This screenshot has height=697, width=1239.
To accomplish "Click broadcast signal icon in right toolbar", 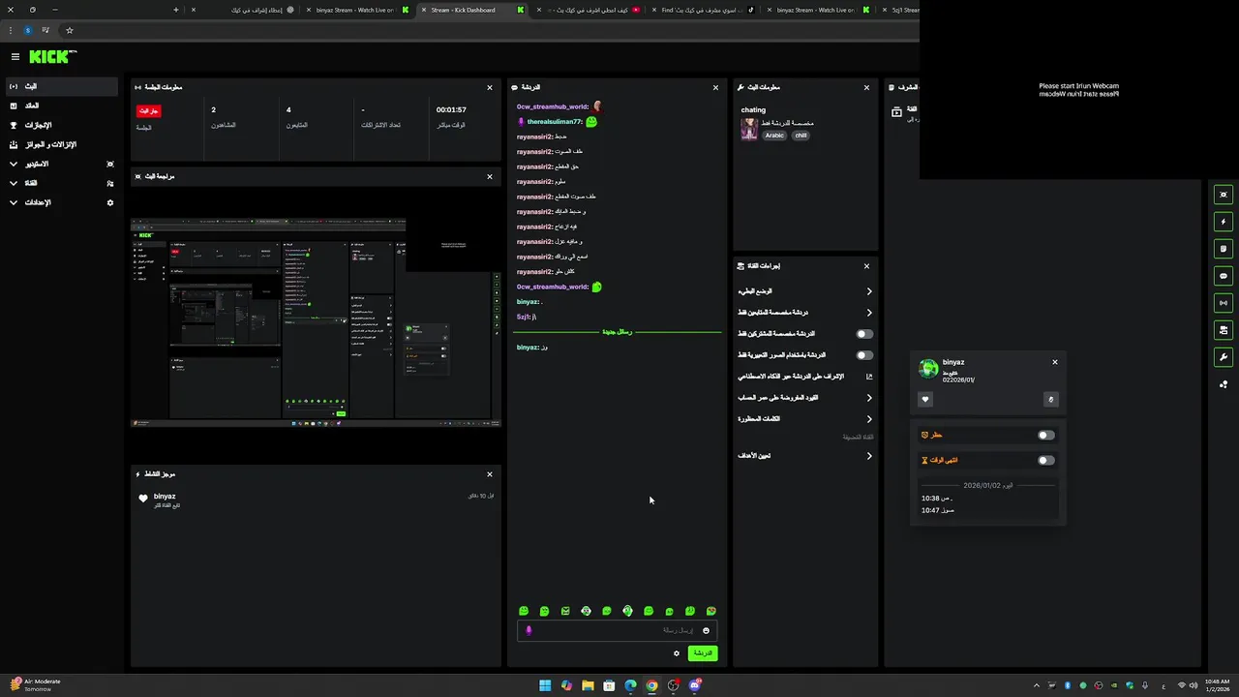I will click(x=1224, y=303).
